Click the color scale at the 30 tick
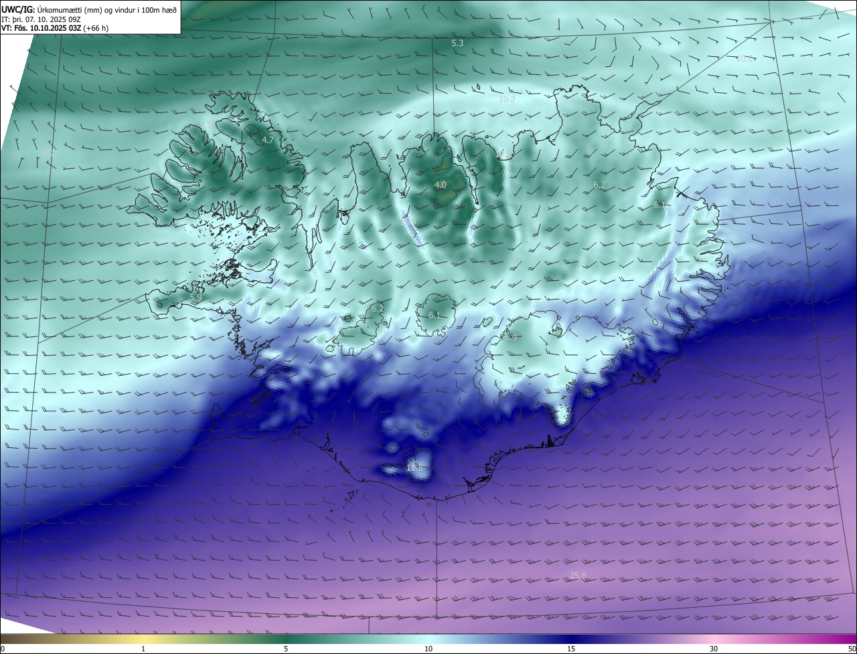This screenshot has height=654, width=857. [714, 649]
